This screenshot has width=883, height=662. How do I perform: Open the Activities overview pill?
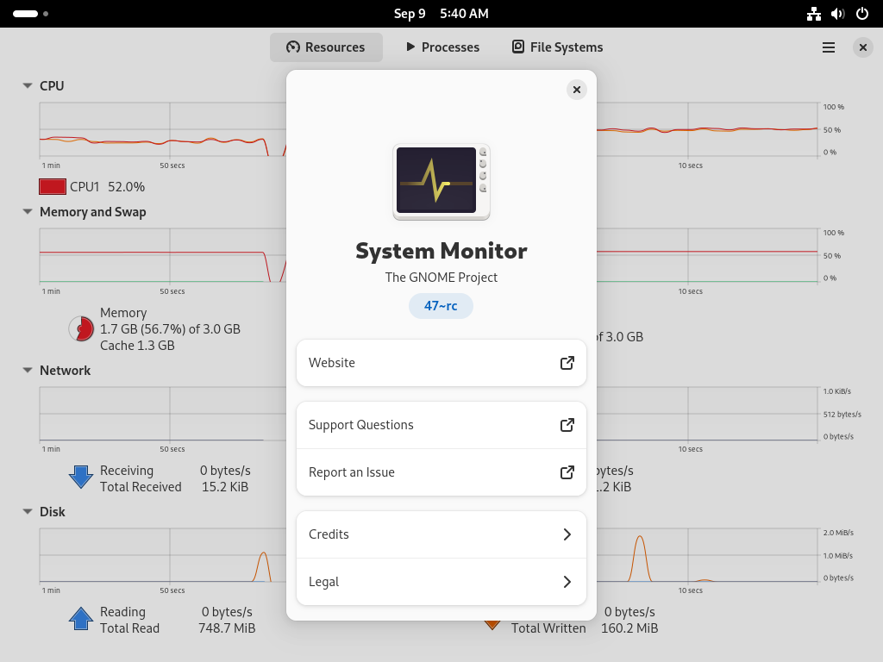click(30, 14)
